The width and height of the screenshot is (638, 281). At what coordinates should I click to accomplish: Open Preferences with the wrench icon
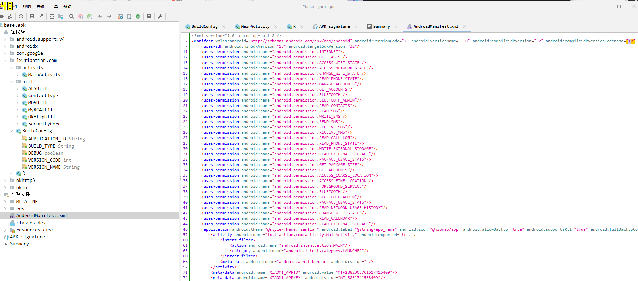(x=160, y=16)
